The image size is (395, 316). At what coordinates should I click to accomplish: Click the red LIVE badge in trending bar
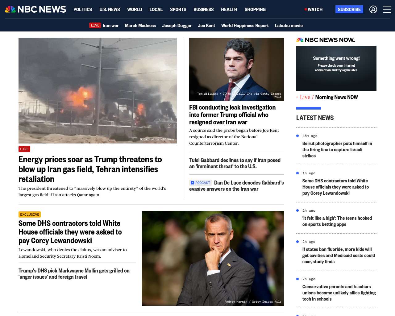point(95,26)
